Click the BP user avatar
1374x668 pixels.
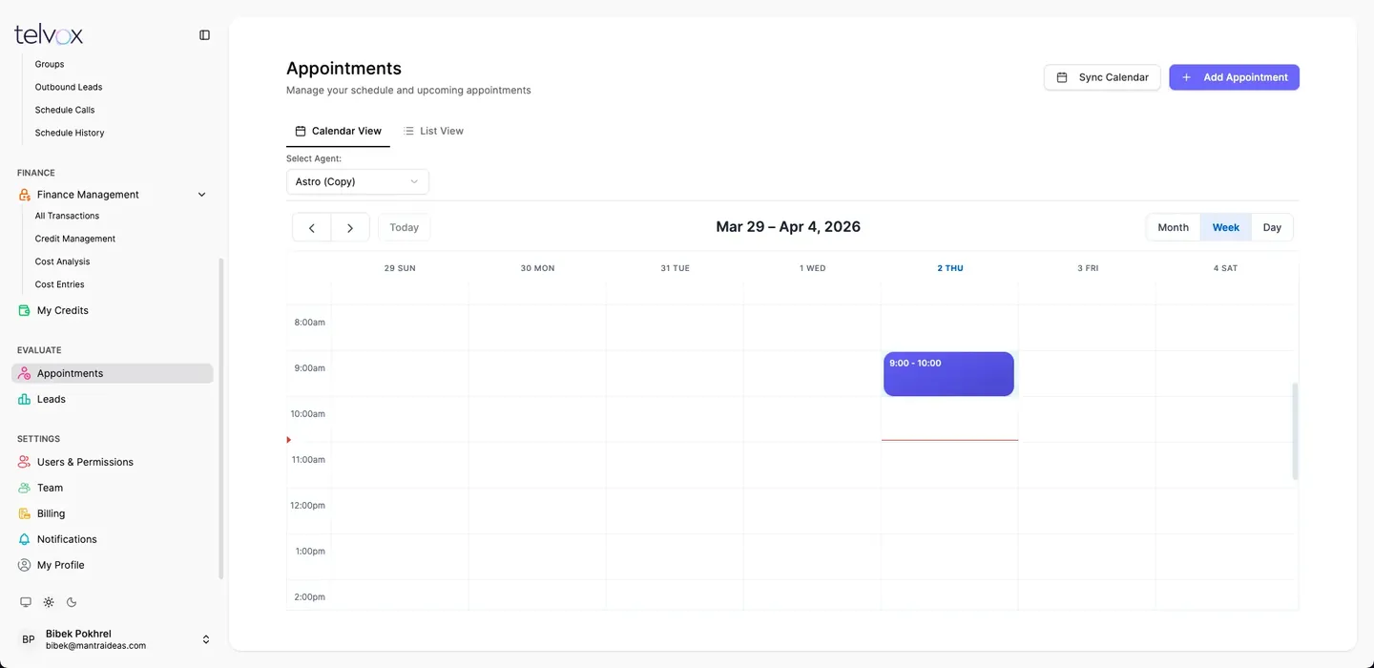29,639
